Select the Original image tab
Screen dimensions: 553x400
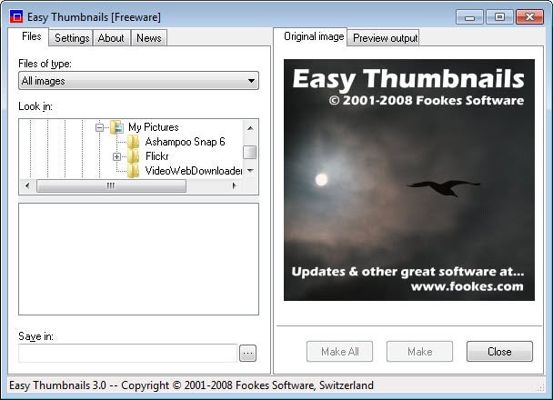[x=314, y=36]
